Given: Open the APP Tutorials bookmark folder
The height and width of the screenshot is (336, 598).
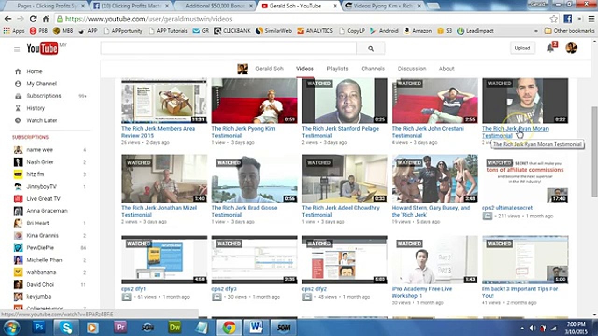Looking at the screenshot, I should (x=168, y=31).
